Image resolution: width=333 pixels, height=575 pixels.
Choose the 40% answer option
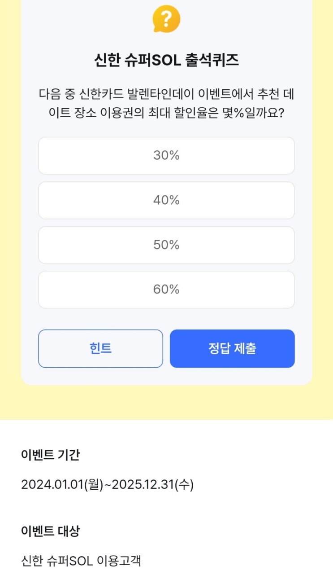pos(166,200)
